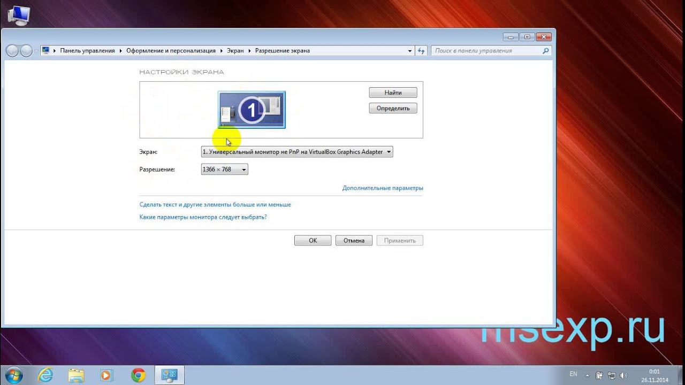
Task: Launch Windows Media Player from taskbar
Action: point(106,375)
